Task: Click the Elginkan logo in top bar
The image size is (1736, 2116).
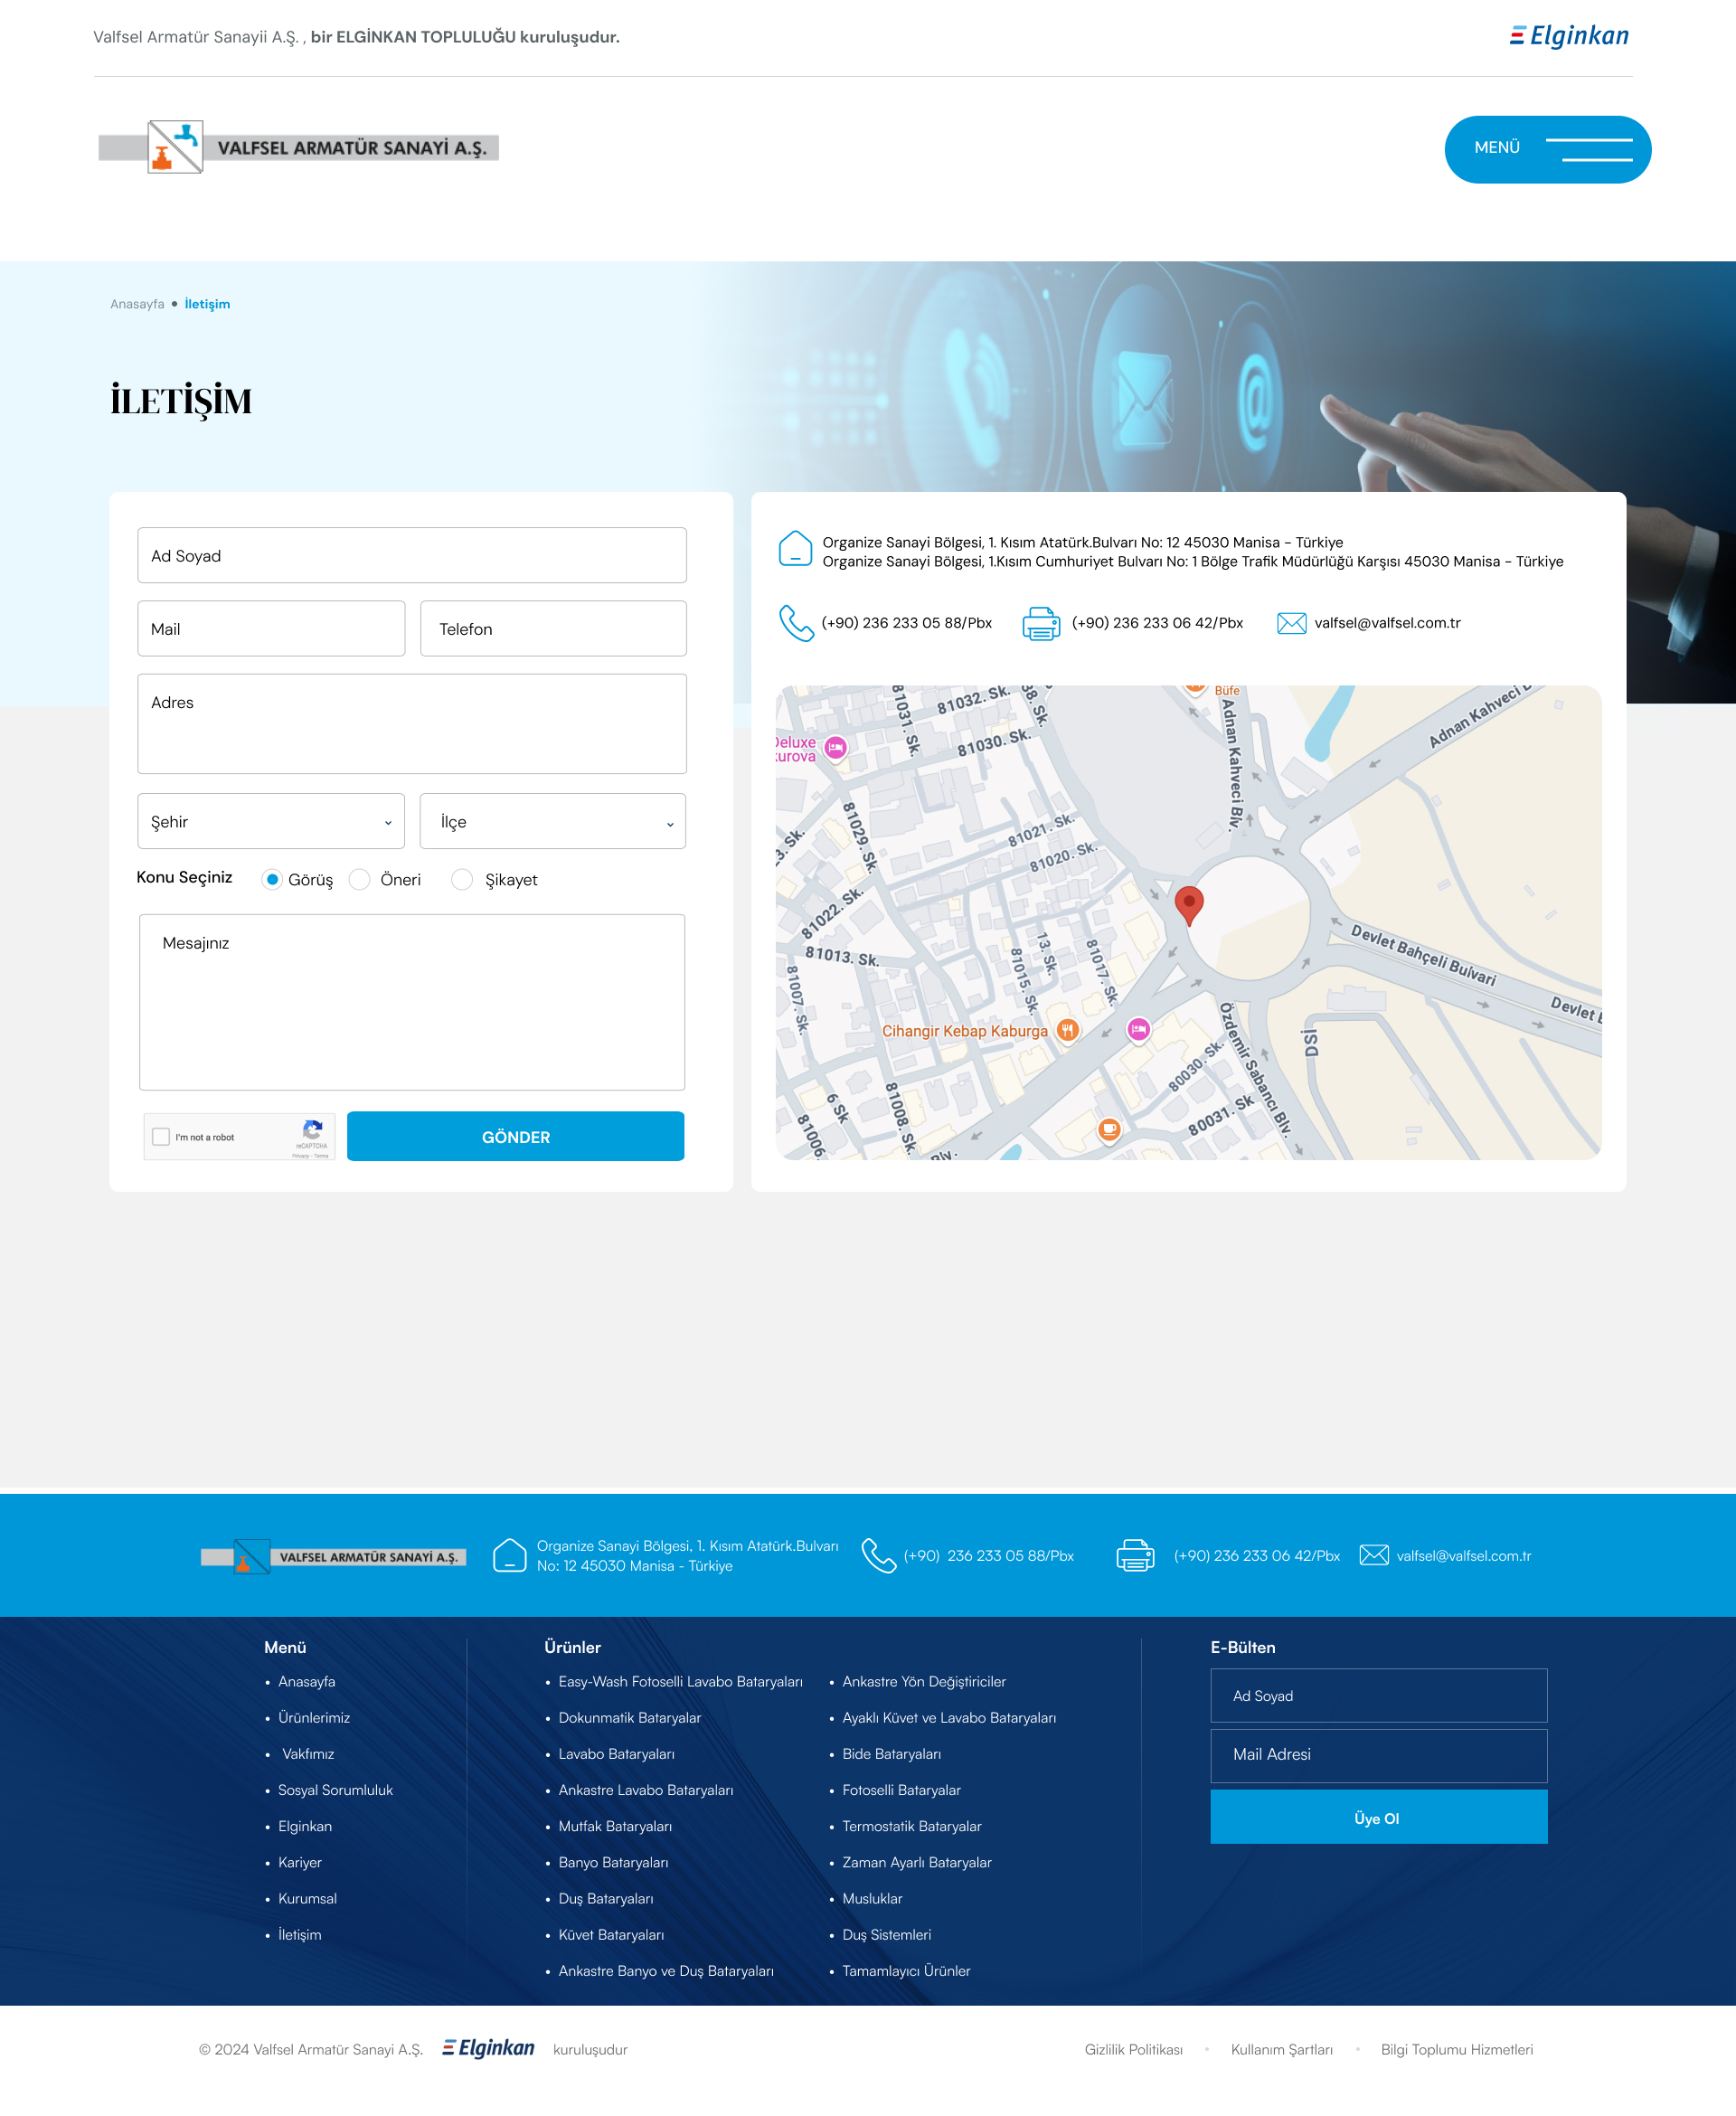Action: tap(1568, 36)
